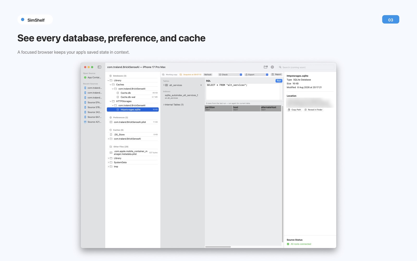Click the lifebuoy help icon in the title bar
Viewport: 417px width, 261px height.
pos(272,67)
